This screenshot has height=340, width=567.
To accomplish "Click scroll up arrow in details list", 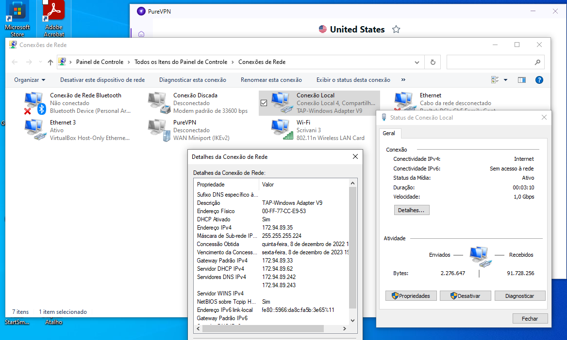I will coord(352,183).
